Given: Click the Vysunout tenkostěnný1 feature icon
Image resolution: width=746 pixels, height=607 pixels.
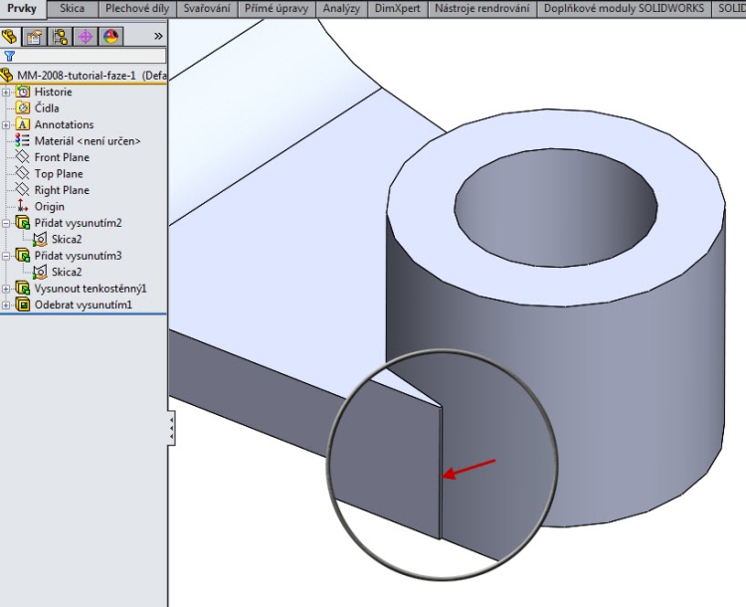Looking at the screenshot, I should click(22, 288).
